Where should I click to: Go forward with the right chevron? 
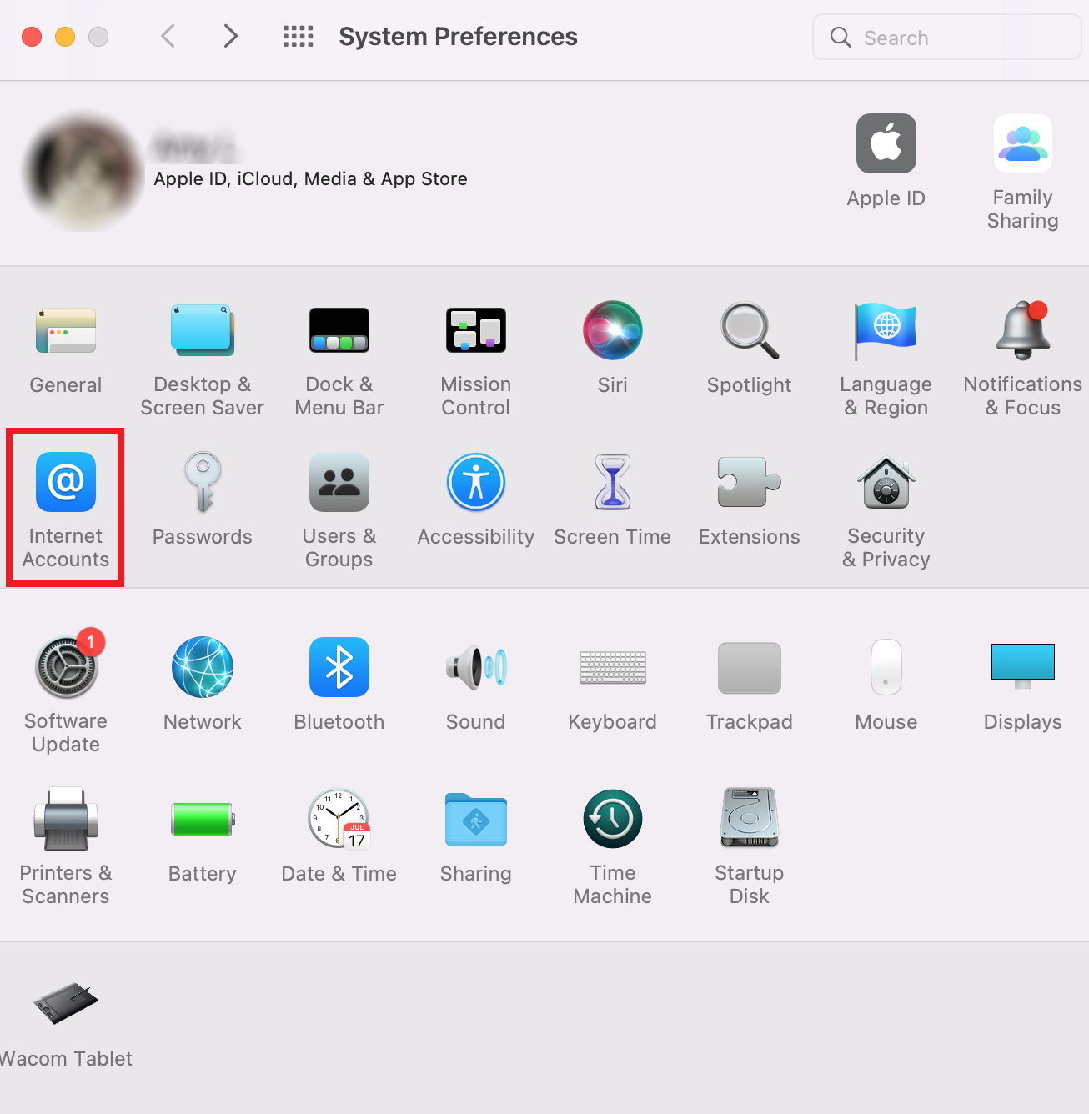[231, 36]
